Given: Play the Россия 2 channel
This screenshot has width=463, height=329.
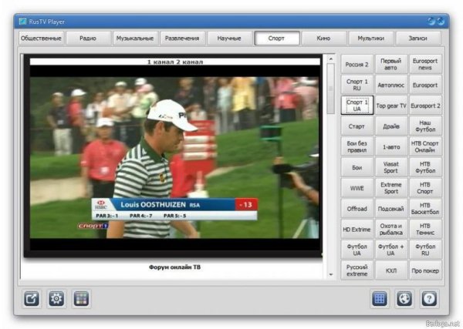Looking at the screenshot, I should [357, 64].
